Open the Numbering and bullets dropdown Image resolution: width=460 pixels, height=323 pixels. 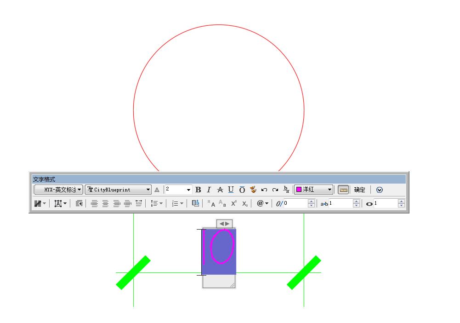177,203
